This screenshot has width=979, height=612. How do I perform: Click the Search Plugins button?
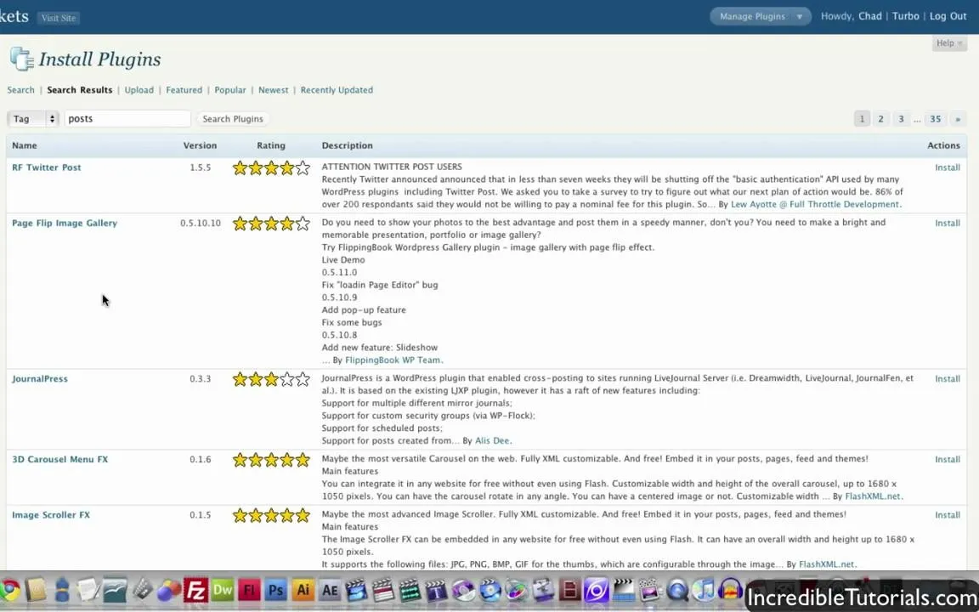233,119
